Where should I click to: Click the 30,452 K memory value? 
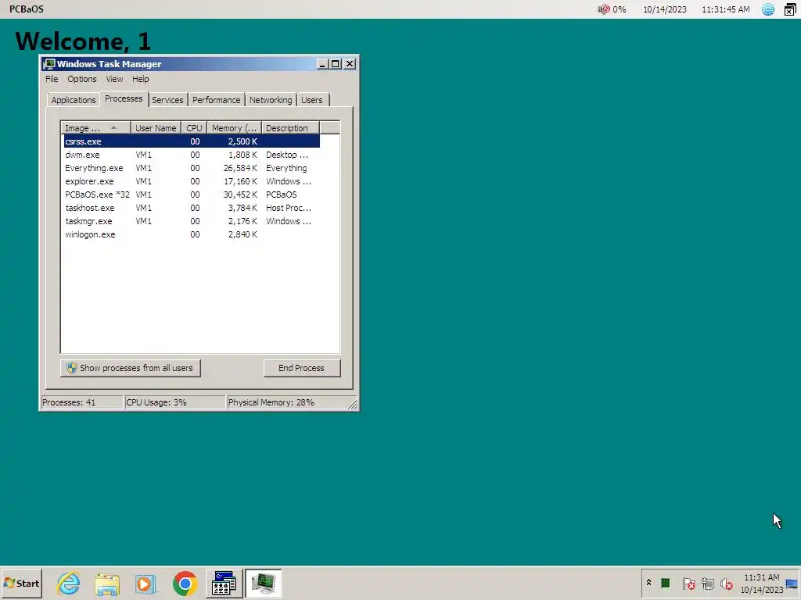240,195
